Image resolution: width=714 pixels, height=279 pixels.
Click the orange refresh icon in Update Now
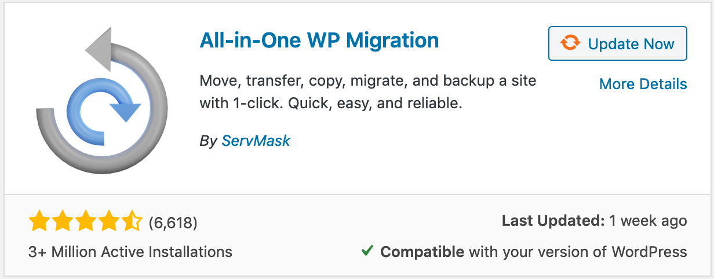(570, 43)
